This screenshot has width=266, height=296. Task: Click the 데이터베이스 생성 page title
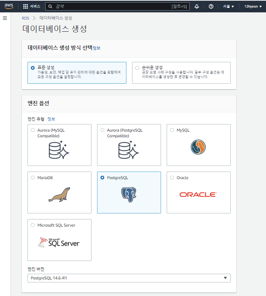point(55,29)
